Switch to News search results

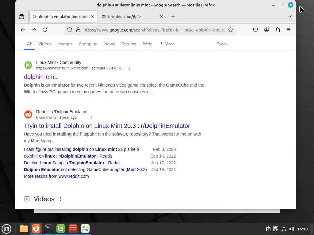pyautogui.click(x=109, y=44)
